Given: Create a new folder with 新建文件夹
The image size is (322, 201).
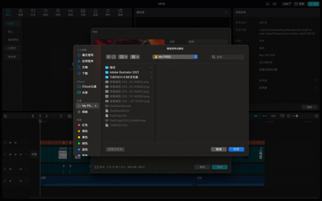Looking at the screenshot, I should (115, 149).
